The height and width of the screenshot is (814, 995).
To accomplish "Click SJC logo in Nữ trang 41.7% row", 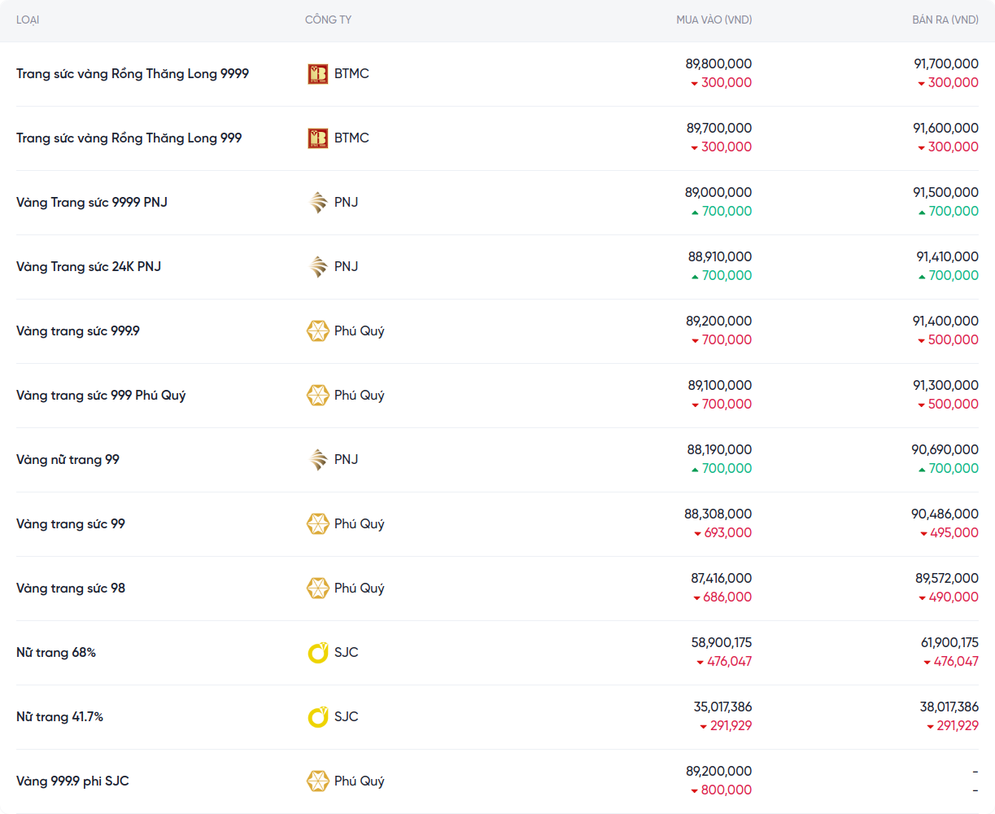I will pos(317,717).
